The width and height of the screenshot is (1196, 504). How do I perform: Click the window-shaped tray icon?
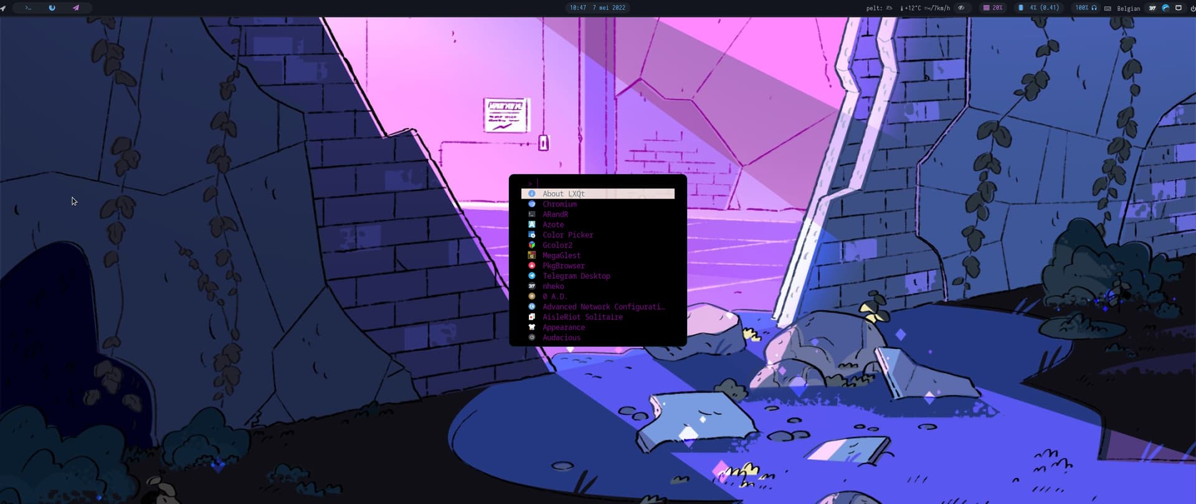point(1179,8)
